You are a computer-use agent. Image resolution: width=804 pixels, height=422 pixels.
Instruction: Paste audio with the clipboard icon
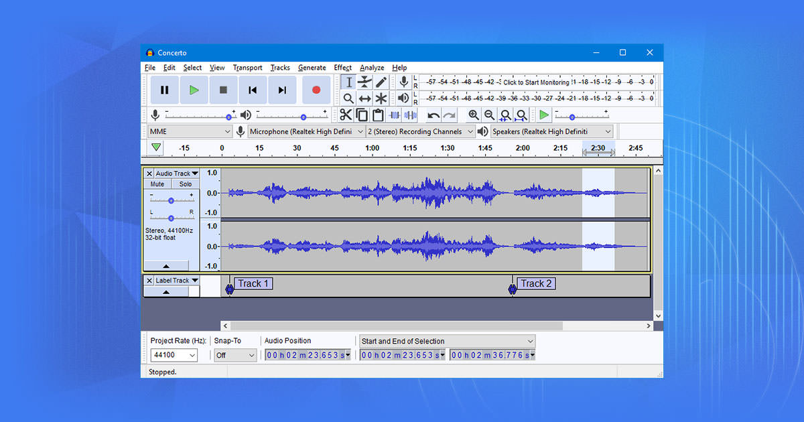click(378, 115)
